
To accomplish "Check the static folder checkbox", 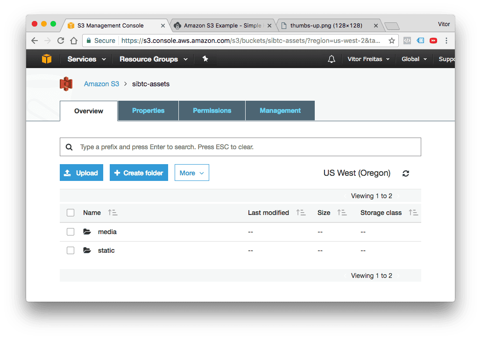I will point(71,250).
